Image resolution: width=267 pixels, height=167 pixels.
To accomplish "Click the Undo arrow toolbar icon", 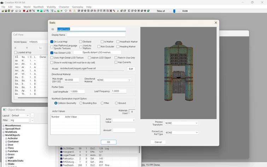I will point(17,11).
